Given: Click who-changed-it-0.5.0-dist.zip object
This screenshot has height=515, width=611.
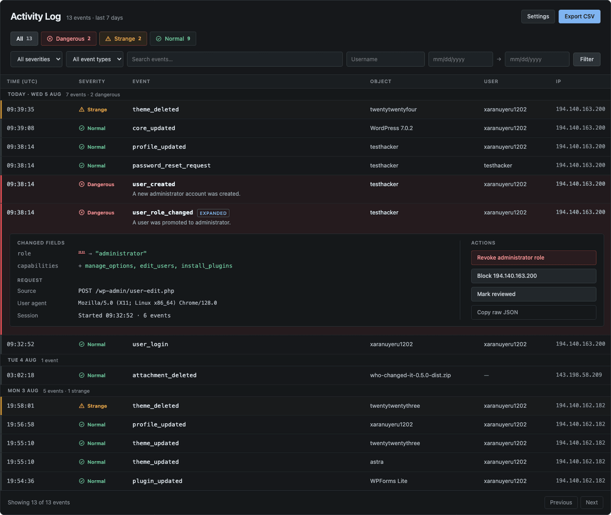Looking at the screenshot, I should pos(410,375).
